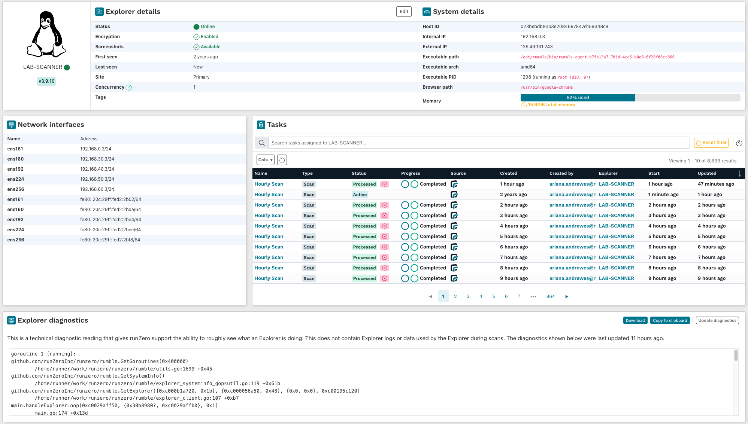Click the Network interfaces panel icon
The image size is (748, 424).
pos(11,125)
